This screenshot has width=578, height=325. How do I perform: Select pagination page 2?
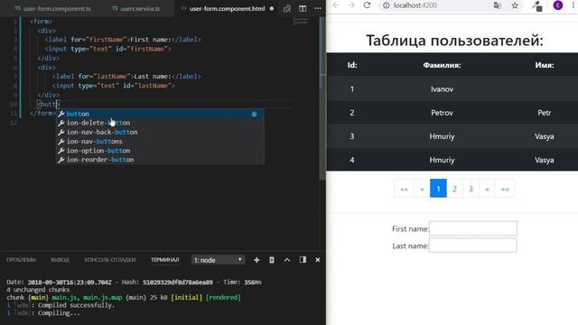[454, 189]
